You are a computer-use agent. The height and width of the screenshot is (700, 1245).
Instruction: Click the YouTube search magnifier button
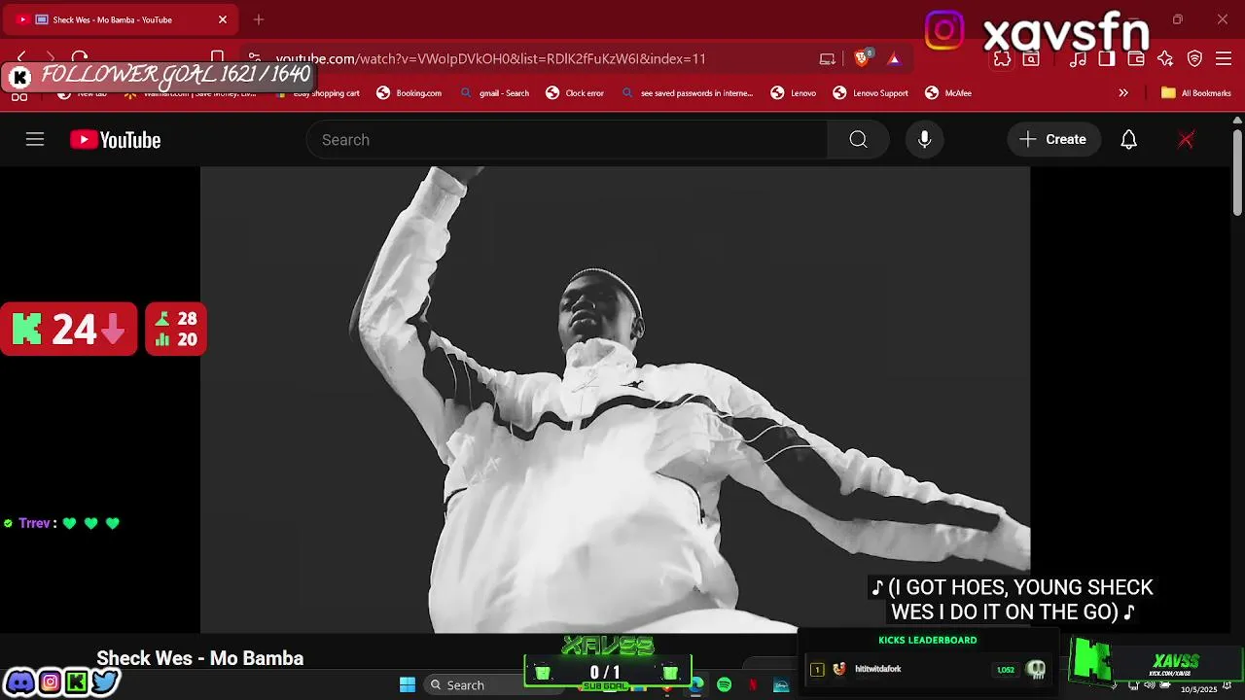[858, 140]
